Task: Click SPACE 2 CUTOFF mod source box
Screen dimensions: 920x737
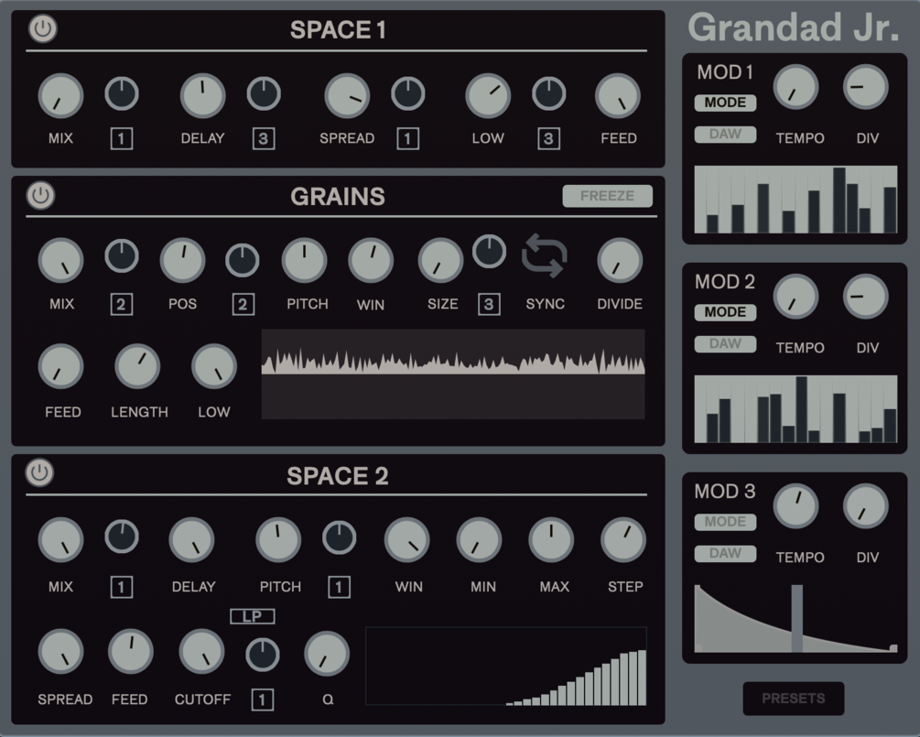Action: [x=263, y=700]
